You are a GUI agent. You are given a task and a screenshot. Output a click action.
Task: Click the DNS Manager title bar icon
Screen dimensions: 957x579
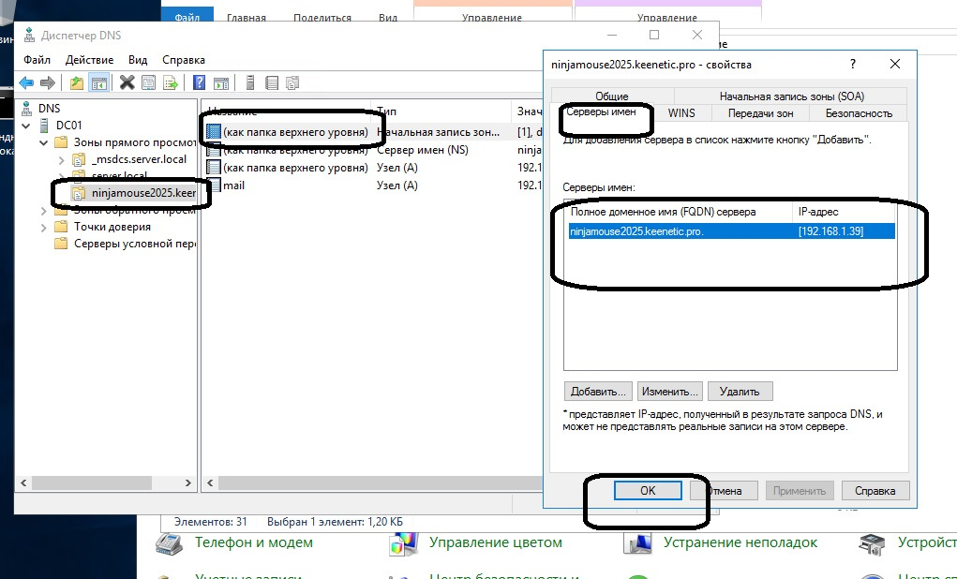(x=29, y=36)
